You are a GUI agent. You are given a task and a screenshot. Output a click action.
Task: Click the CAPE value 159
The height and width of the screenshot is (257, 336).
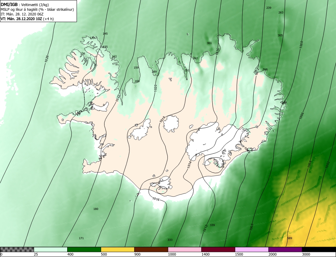[136, 68]
